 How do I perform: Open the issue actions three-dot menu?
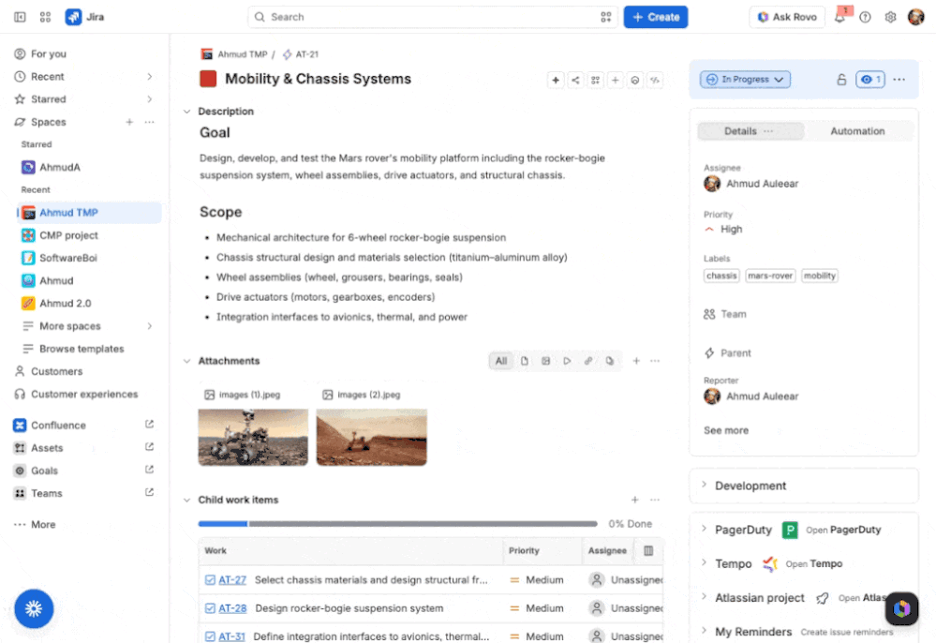tap(899, 80)
